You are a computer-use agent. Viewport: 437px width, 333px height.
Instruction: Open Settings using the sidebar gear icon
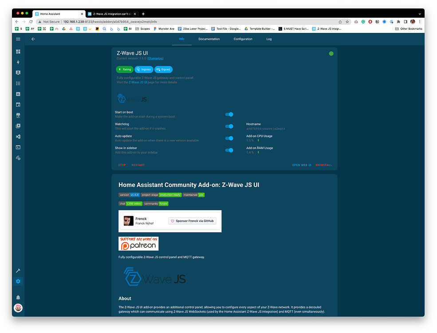pos(18,281)
